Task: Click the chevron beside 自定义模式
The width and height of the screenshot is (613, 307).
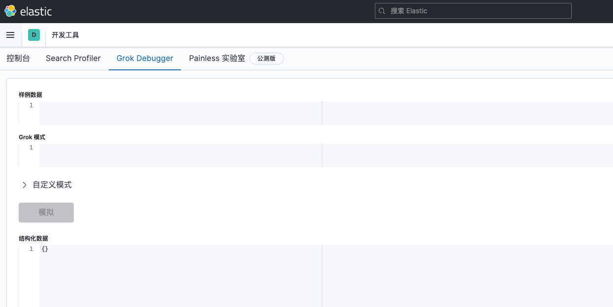Action: [x=25, y=185]
